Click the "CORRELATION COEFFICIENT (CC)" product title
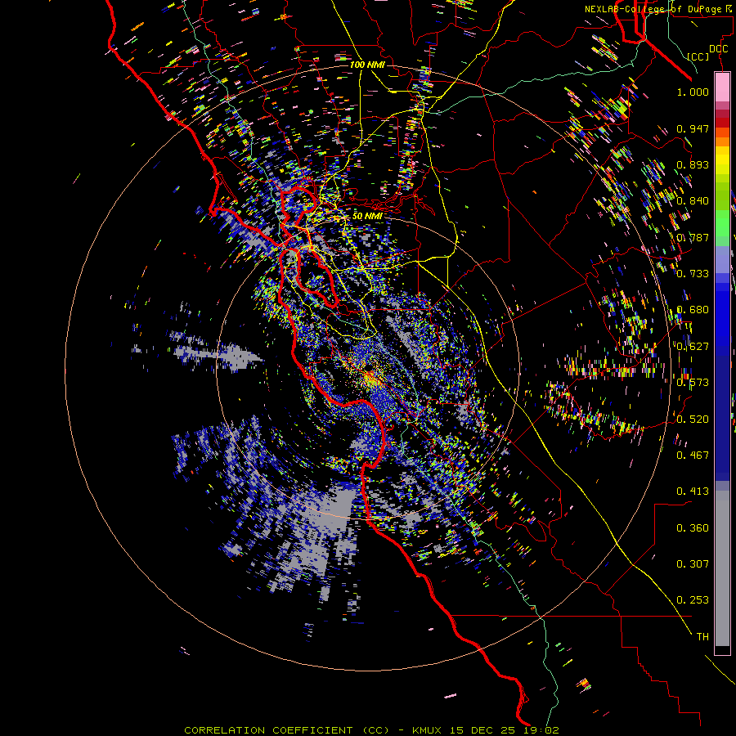Viewport: 736px width, 736px height. click(x=287, y=730)
